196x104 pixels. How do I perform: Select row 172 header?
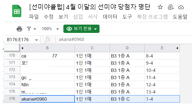pos(12,70)
